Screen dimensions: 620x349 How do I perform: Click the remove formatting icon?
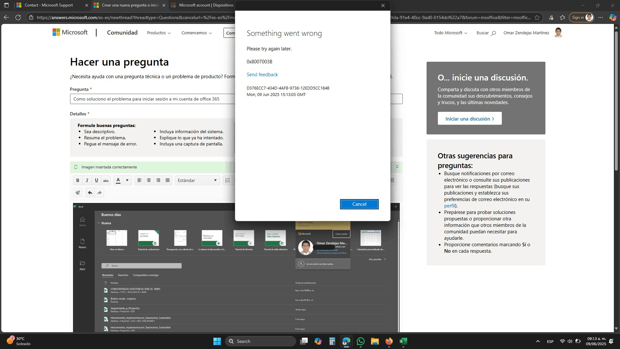point(78,193)
